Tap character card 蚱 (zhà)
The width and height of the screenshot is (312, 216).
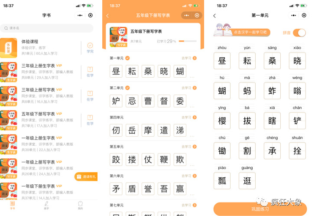(272, 91)
